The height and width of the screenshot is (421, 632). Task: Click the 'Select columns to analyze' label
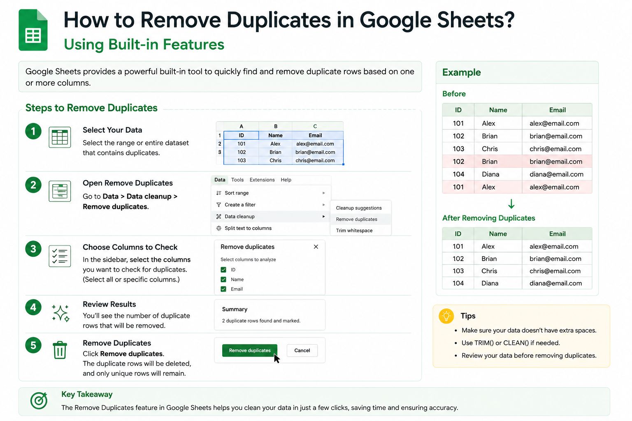[248, 259]
